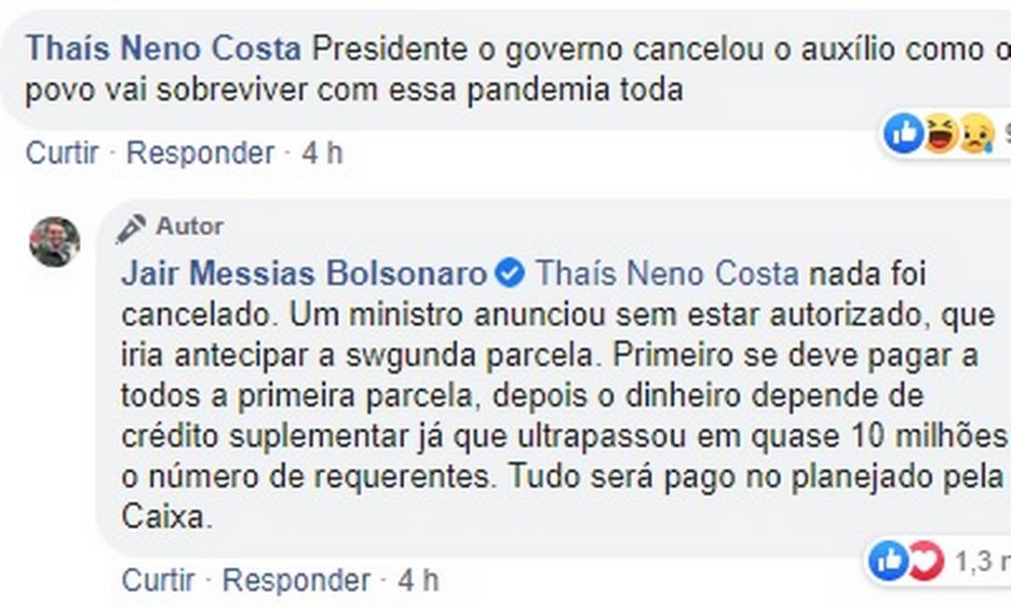1011x607 pixels.
Task: Open Thaís Neno Costa's profile from comment author name
Action: (163, 48)
